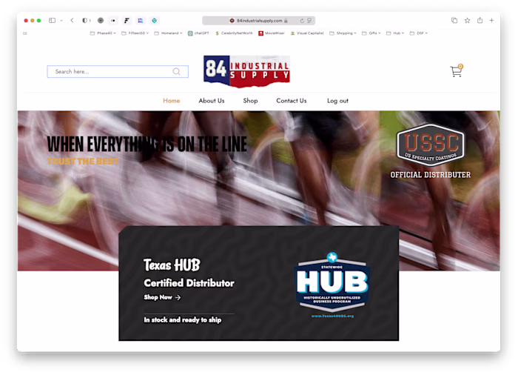Click the dark round extension icon
The height and width of the screenshot is (375, 518).
101,21
